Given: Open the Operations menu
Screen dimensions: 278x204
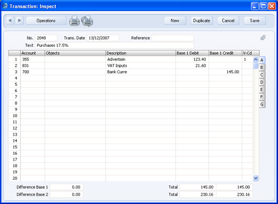Looking at the screenshot, I should 46,21.
